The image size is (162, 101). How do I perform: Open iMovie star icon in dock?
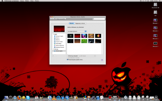point(71,98)
